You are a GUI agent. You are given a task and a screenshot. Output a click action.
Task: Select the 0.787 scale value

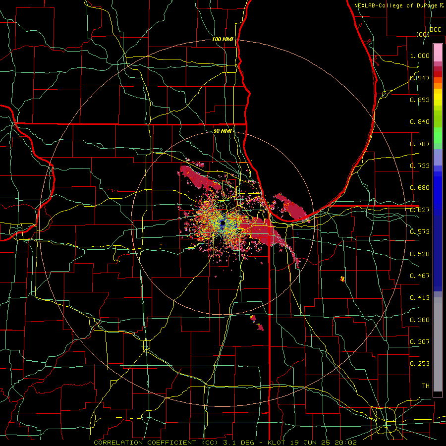coord(420,144)
